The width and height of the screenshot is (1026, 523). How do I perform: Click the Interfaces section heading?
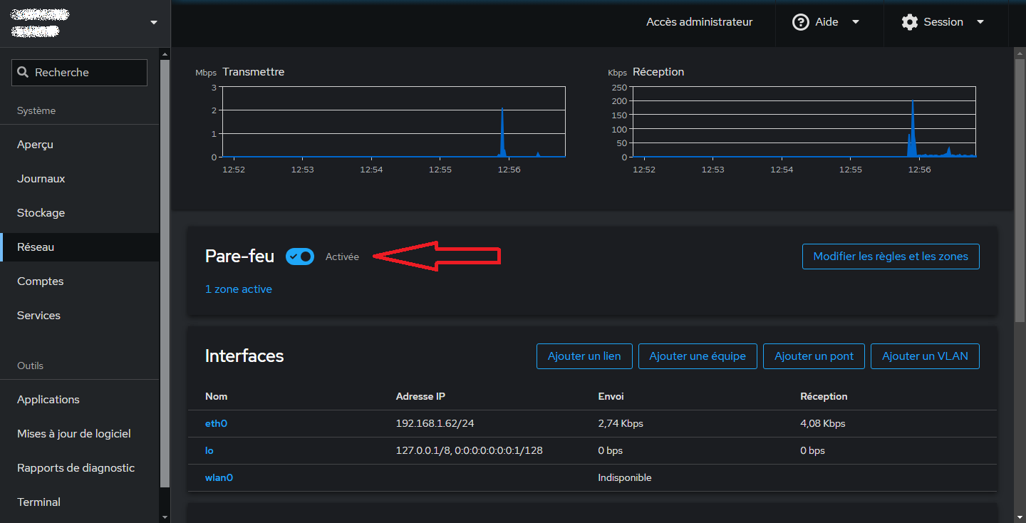244,356
